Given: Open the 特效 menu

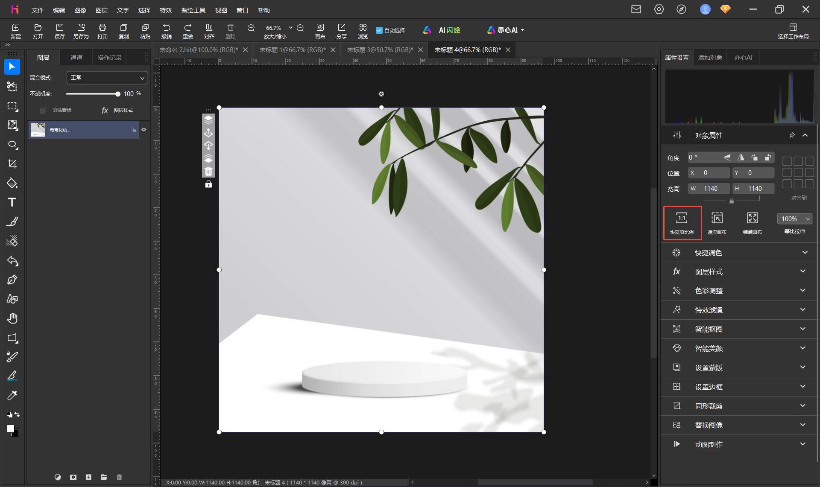Looking at the screenshot, I should (165, 10).
